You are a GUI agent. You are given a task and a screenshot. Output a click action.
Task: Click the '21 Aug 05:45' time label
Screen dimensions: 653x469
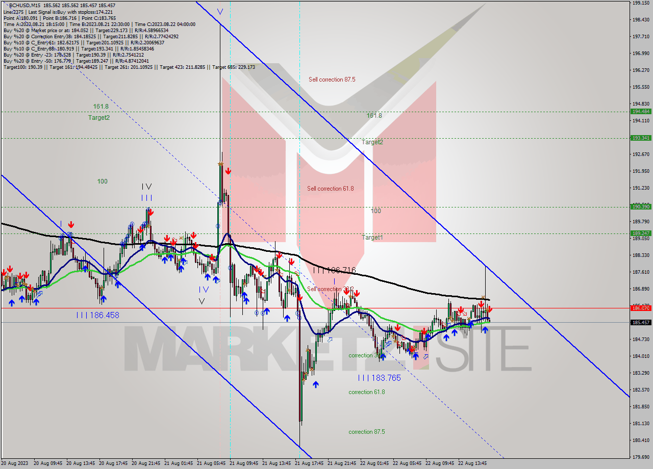tap(211, 463)
